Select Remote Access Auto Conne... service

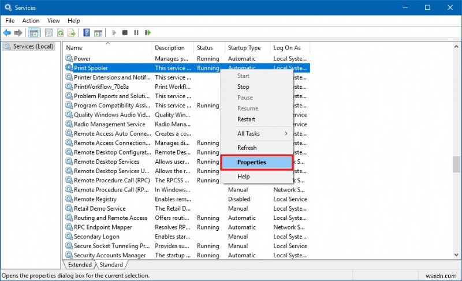pos(112,133)
